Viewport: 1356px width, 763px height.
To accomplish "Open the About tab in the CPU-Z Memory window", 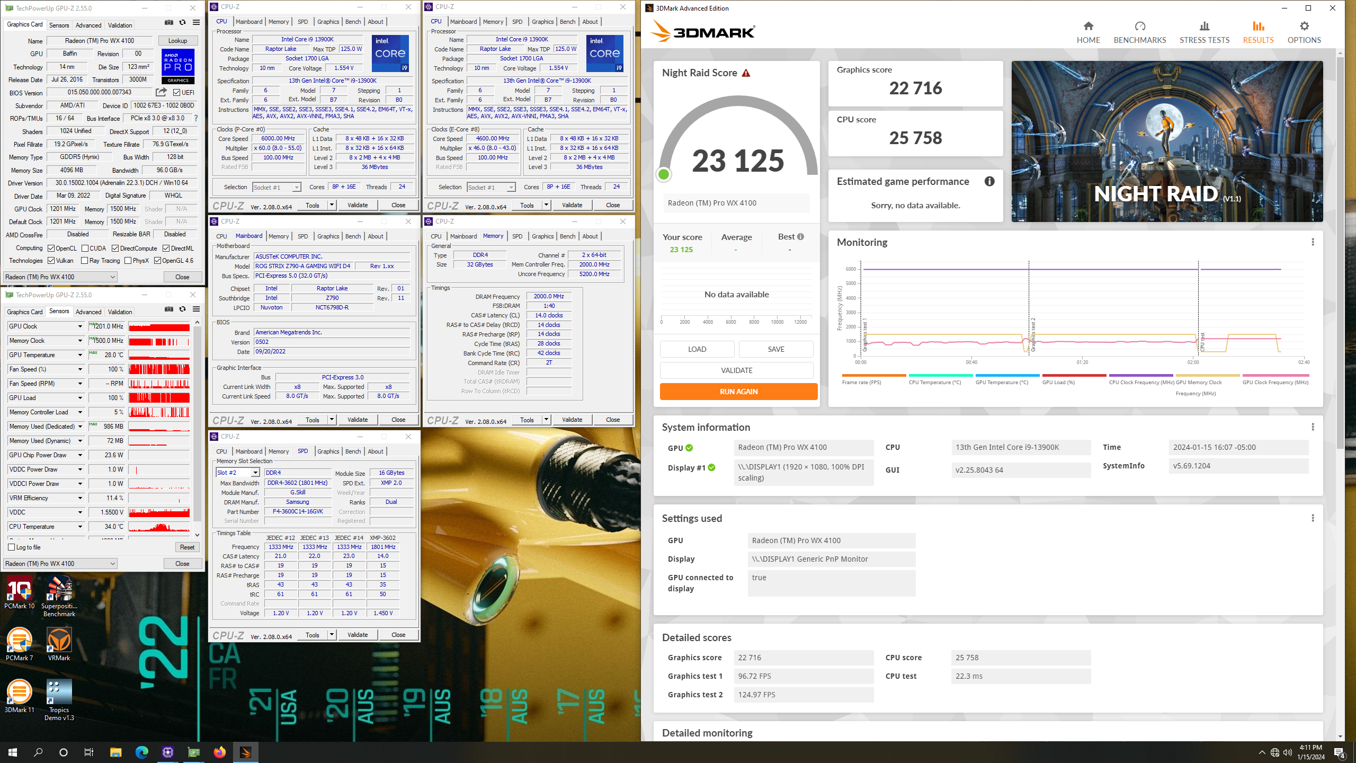I will [x=590, y=236].
